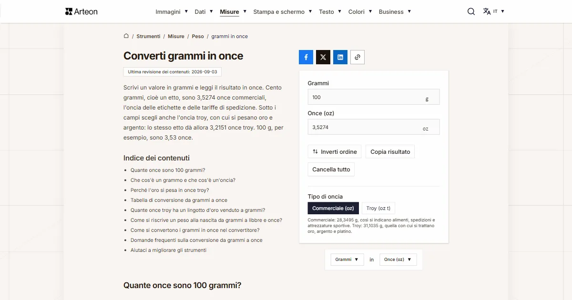Jump to Tabella di conversione da grammi a once
The width and height of the screenshot is (572, 300).
coord(179,200)
